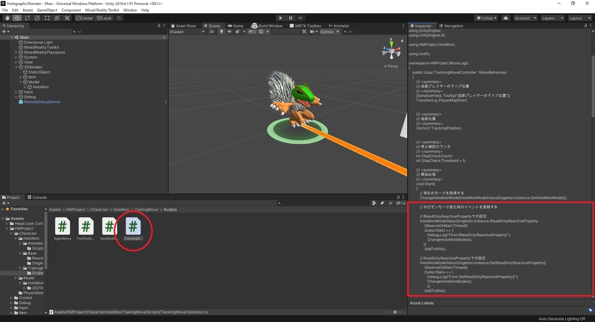
Task: Select HoloMon object in Hierarchy
Action: click(x=41, y=87)
